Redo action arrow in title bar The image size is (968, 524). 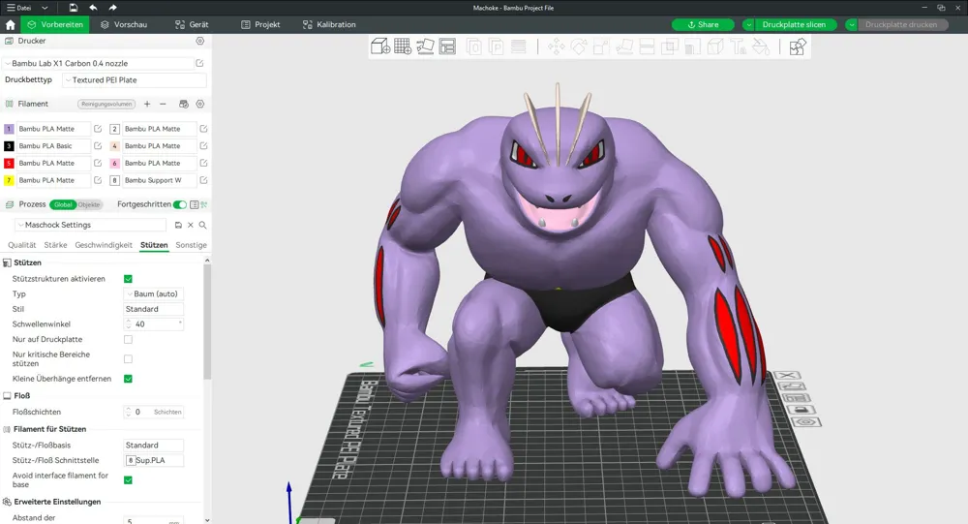[112, 8]
